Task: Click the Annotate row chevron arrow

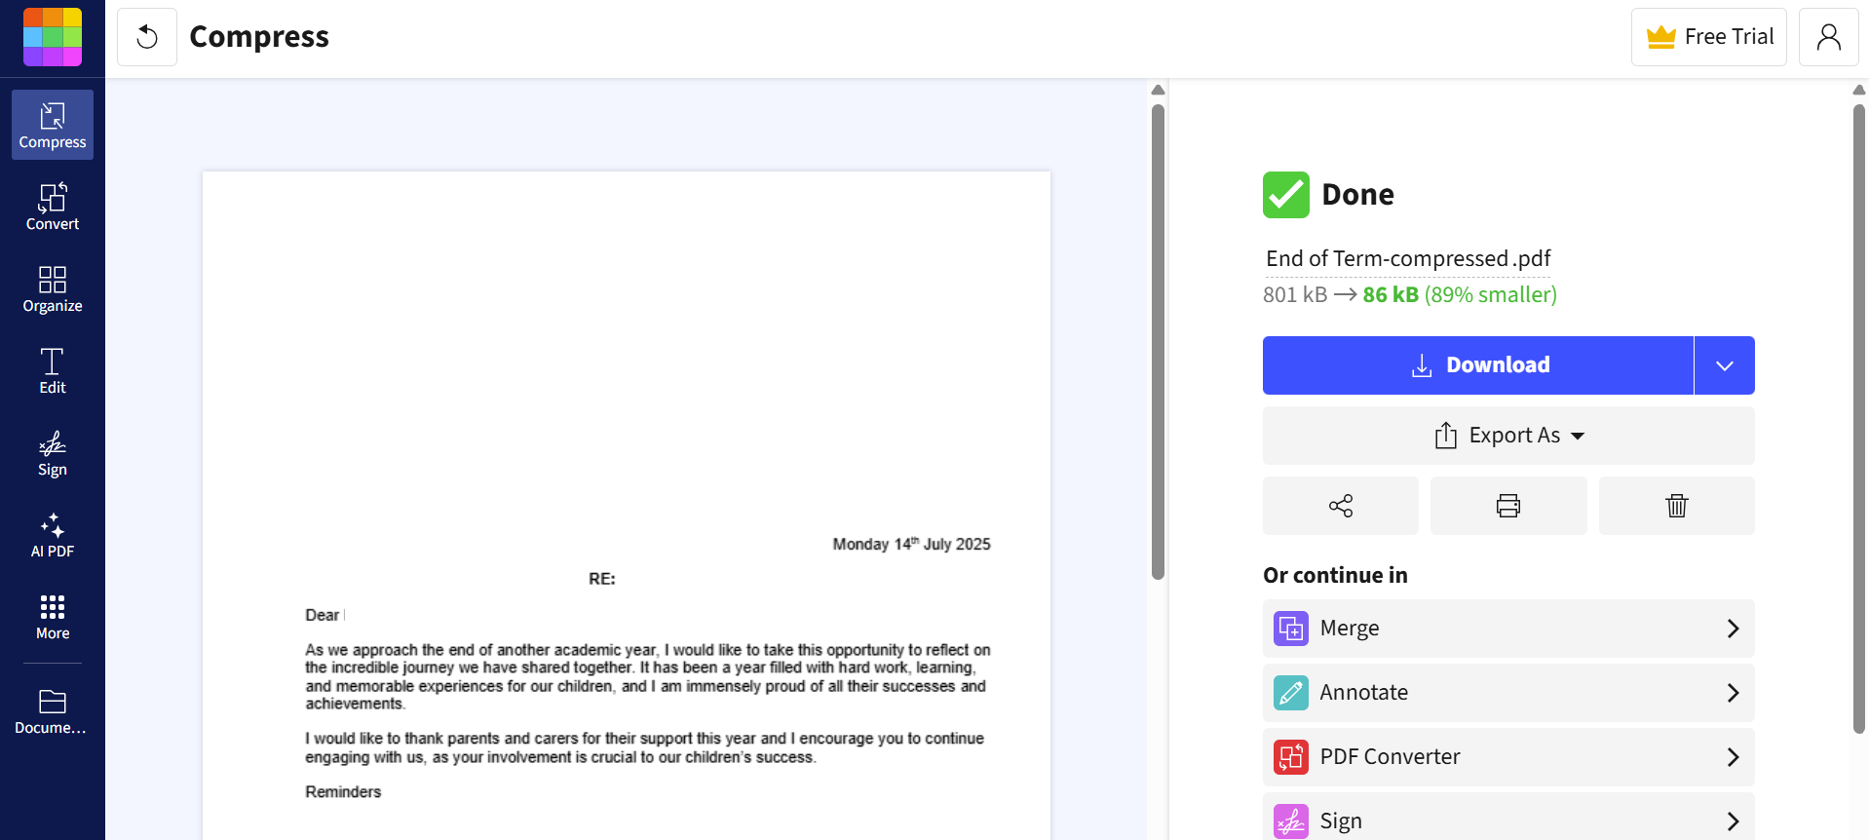Action: click(1733, 693)
